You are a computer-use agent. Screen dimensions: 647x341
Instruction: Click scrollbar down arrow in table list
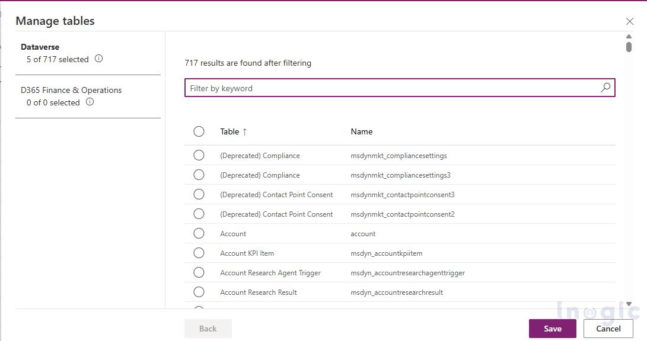pos(629,304)
